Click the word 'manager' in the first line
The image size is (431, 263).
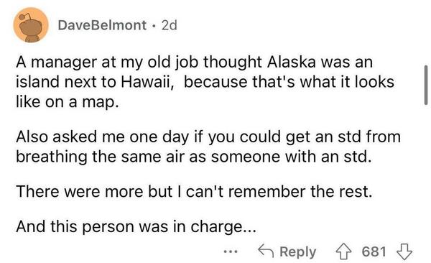pos(64,63)
